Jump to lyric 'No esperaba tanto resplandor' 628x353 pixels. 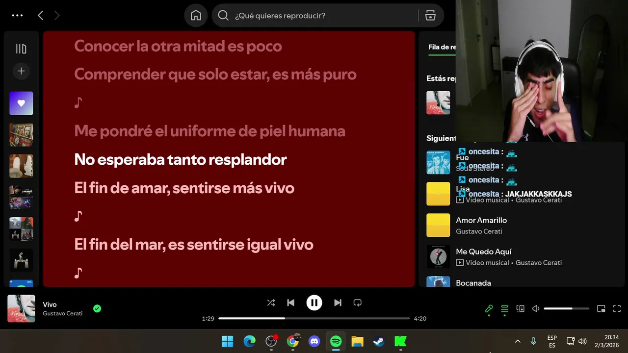point(180,159)
